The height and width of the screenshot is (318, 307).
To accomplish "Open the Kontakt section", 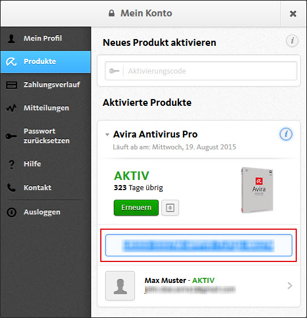I will coord(45,187).
